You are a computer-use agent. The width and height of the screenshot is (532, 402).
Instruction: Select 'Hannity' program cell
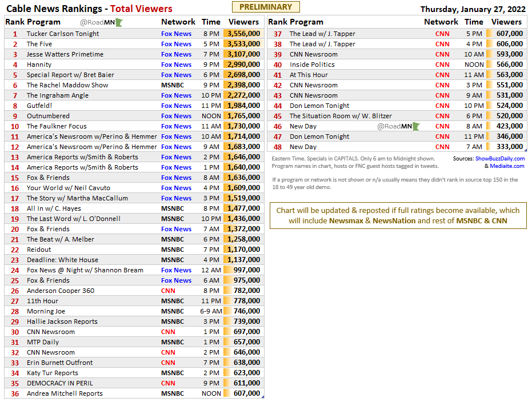(x=39, y=65)
